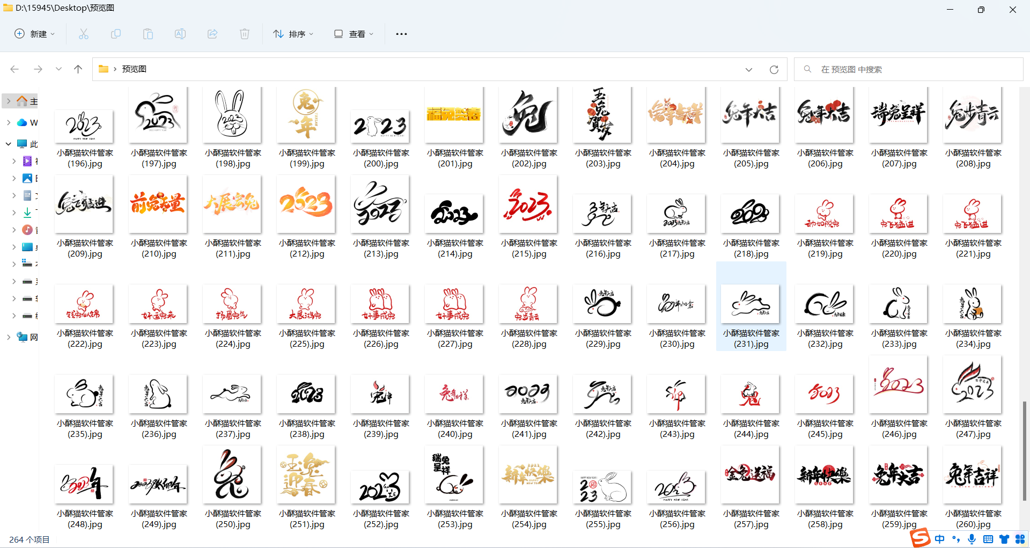Click the Rename icon in toolbar
The image size is (1030, 548).
[x=180, y=34]
